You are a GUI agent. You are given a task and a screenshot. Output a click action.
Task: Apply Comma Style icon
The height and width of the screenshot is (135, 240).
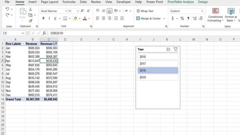click(188, 18)
